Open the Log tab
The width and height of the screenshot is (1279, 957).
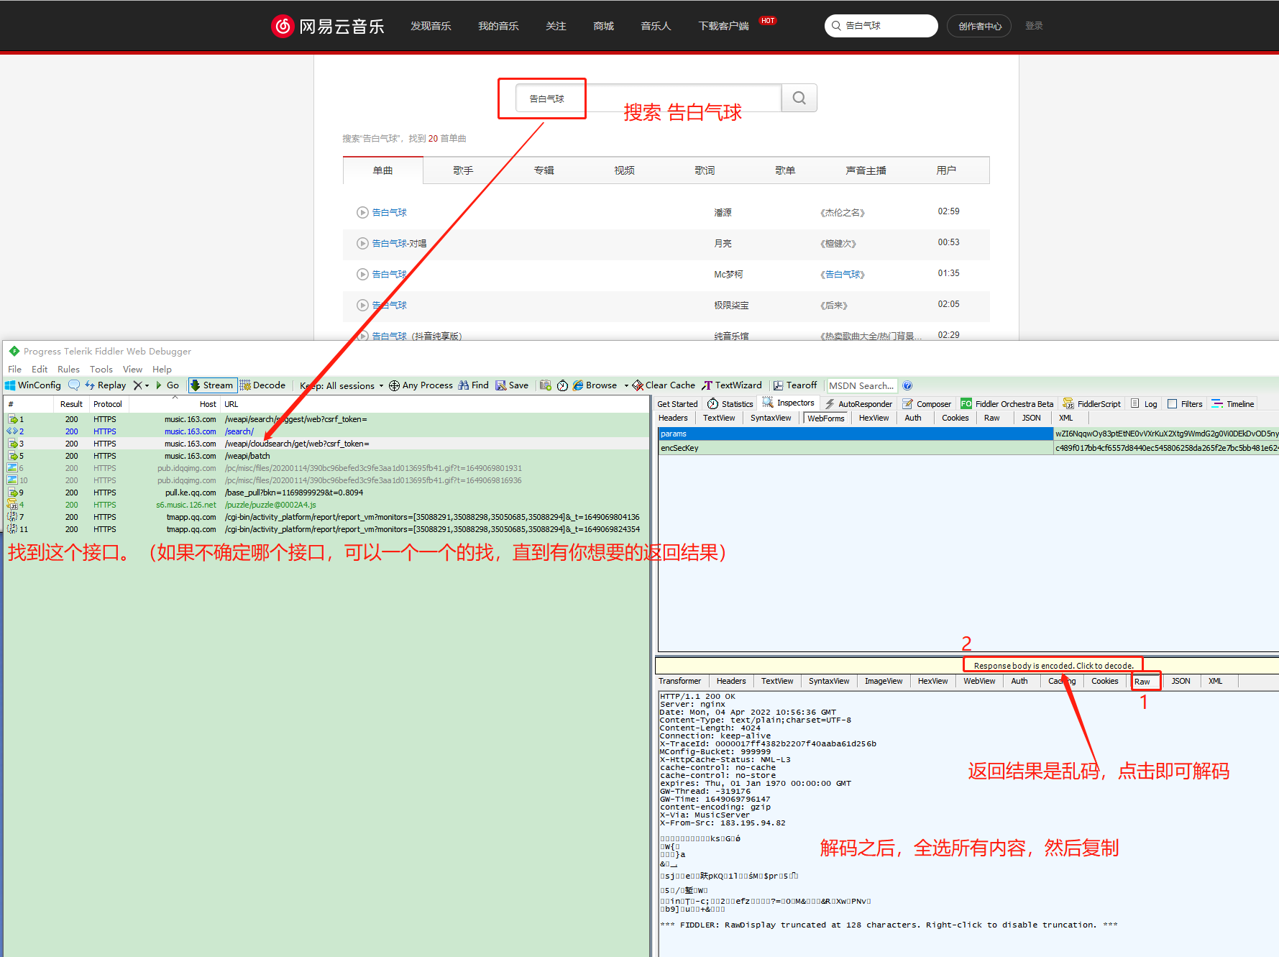(1144, 404)
